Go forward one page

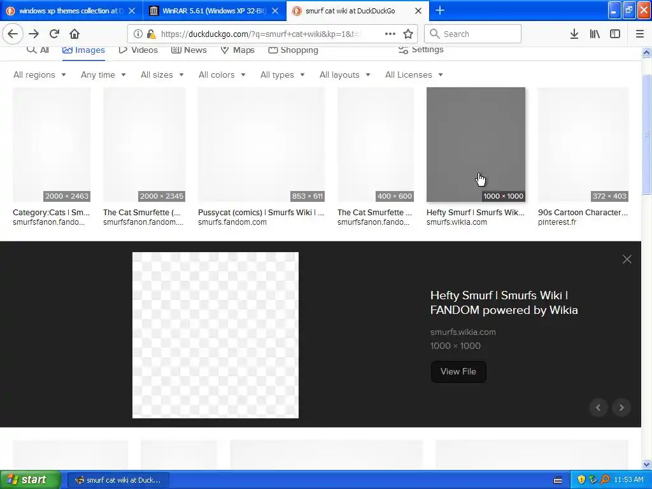coord(34,34)
